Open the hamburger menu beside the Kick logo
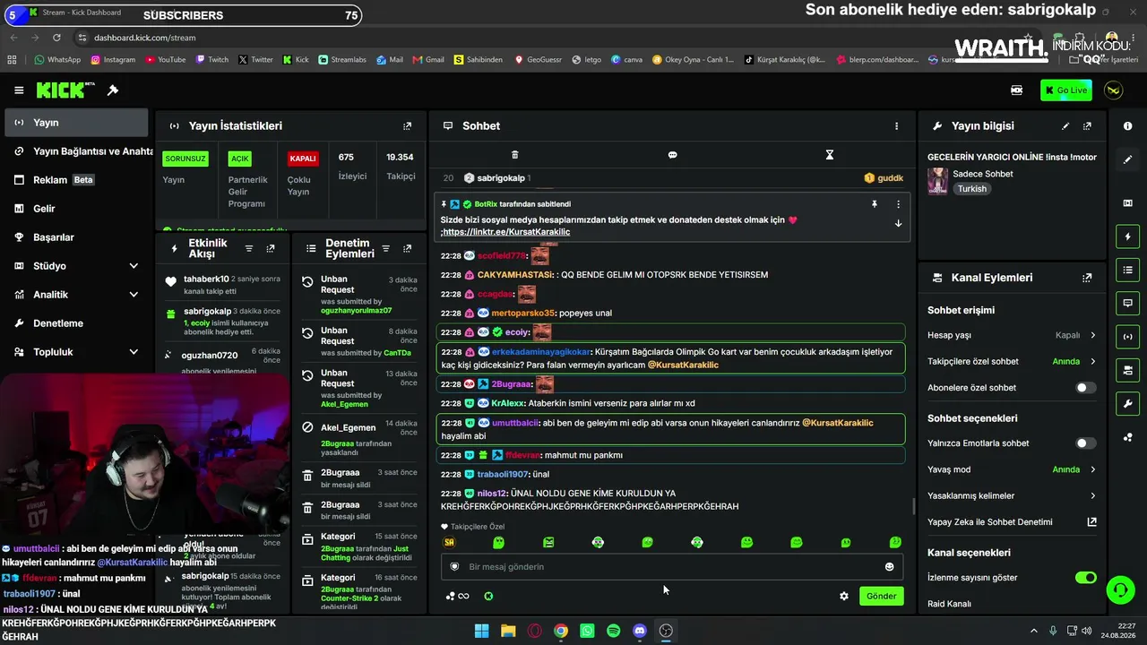The image size is (1147, 645). pyautogui.click(x=19, y=90)
